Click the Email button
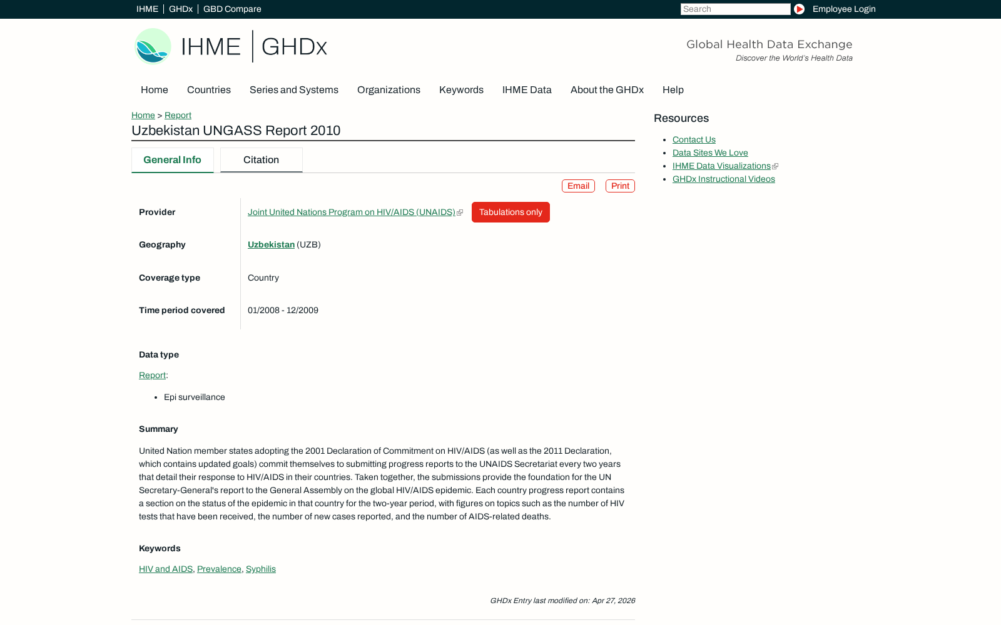The height and width of the screenshot is (625, 1001). click(578, 186)
